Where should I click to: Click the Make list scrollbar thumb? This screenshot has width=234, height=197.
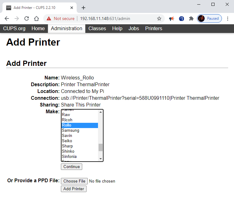point(100,147)
